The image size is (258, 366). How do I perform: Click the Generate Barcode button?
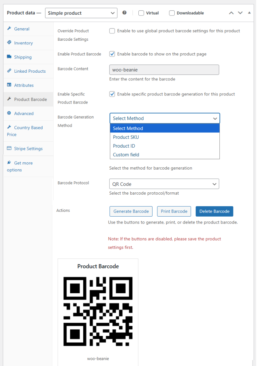pyautogui.click(x=131, y=211)
